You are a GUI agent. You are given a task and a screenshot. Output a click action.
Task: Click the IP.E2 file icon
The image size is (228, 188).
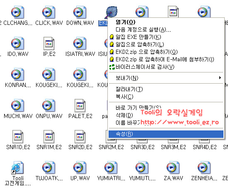pyautogui.click(x=49, y=43)
